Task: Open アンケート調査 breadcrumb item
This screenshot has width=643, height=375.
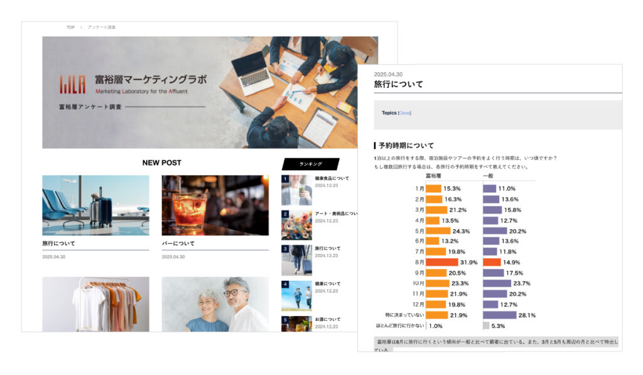Action: pyautogui.click(x=102, y=27)
